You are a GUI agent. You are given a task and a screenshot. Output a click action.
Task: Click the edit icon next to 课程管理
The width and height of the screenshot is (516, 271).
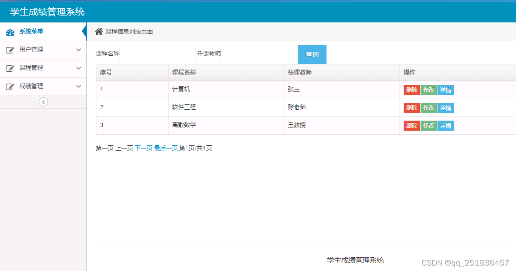pyautogui.click(x=10, y=68)
